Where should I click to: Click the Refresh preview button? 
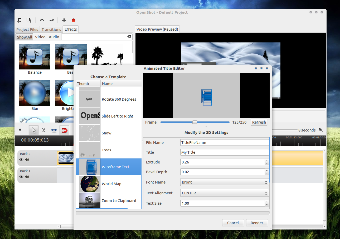tap(259, 122)
